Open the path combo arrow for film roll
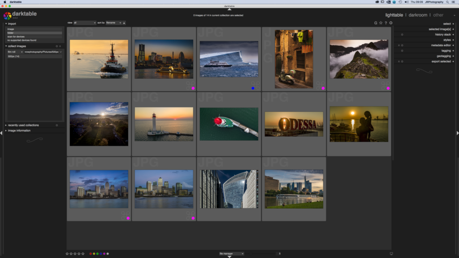The image size is (459, 258). pyautogui.click(x=61, y=52)
